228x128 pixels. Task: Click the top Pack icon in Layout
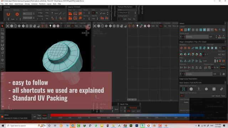(70, 14)
